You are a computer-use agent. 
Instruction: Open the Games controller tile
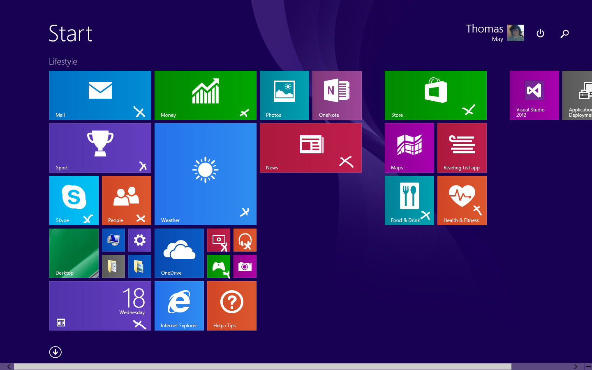tap(219, 266)
